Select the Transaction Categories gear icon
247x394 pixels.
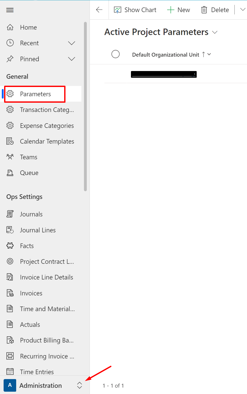(10, 110)
